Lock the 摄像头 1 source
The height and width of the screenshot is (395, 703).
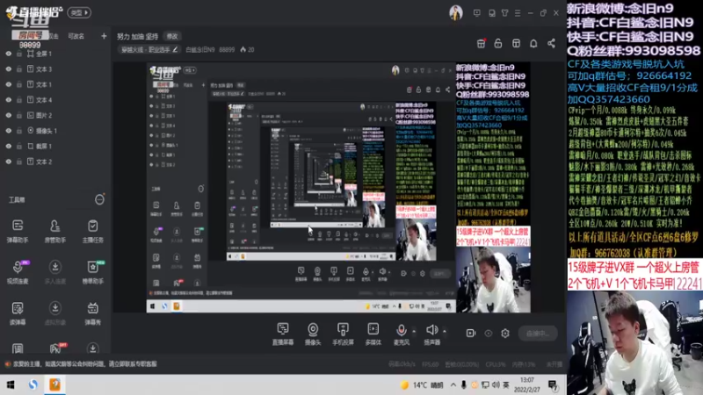(19, 131)
